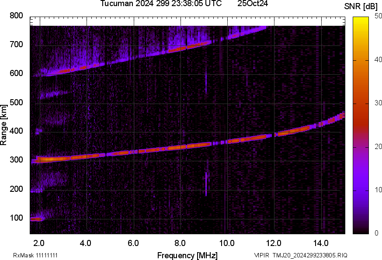Click the range tick label '800'

16,16
